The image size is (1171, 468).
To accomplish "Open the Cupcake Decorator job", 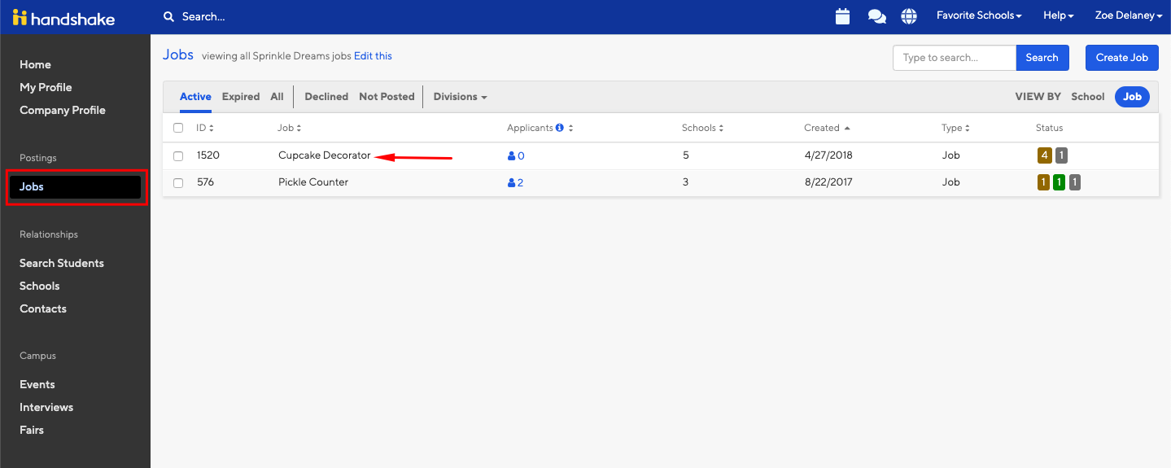I will point(324,155).
